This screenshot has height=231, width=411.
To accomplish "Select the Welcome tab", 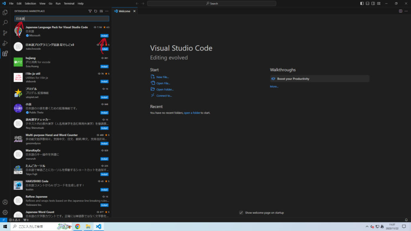I will tap(124, 11).
